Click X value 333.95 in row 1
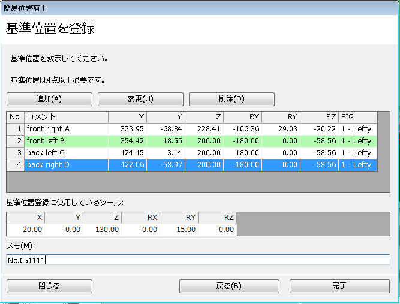This screenshot has height=304, width=400. (127, 129)
